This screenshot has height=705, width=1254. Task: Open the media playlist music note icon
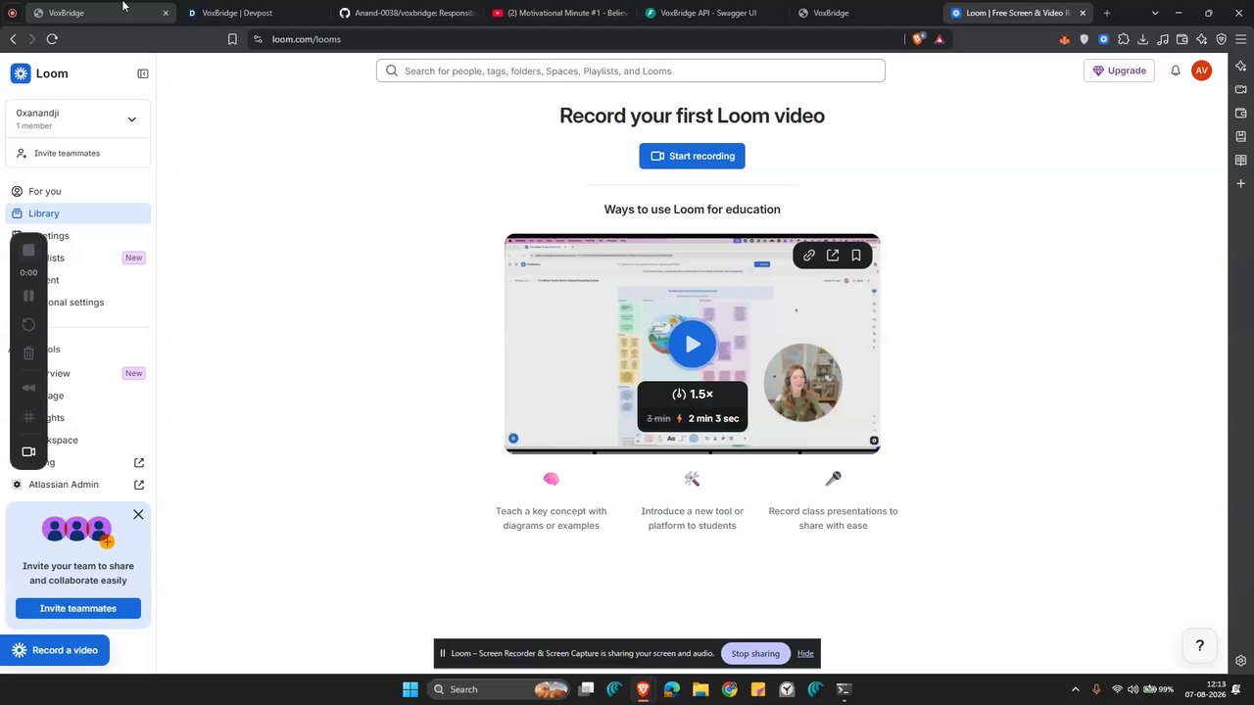click(1163, 39)
